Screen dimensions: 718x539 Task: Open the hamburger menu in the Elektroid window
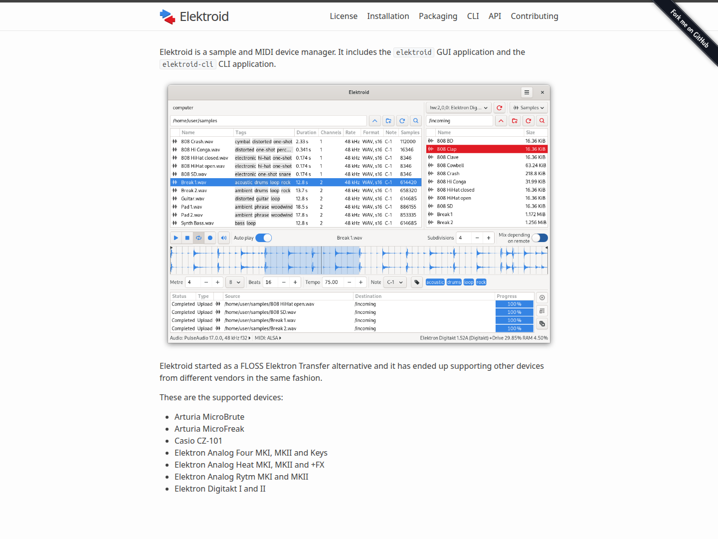pyautogui.click(x=527, y=92)
